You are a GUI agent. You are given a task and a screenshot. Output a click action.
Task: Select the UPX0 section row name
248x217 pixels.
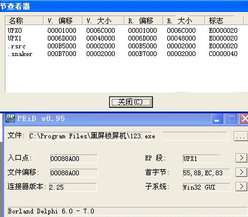pos(15,30)
